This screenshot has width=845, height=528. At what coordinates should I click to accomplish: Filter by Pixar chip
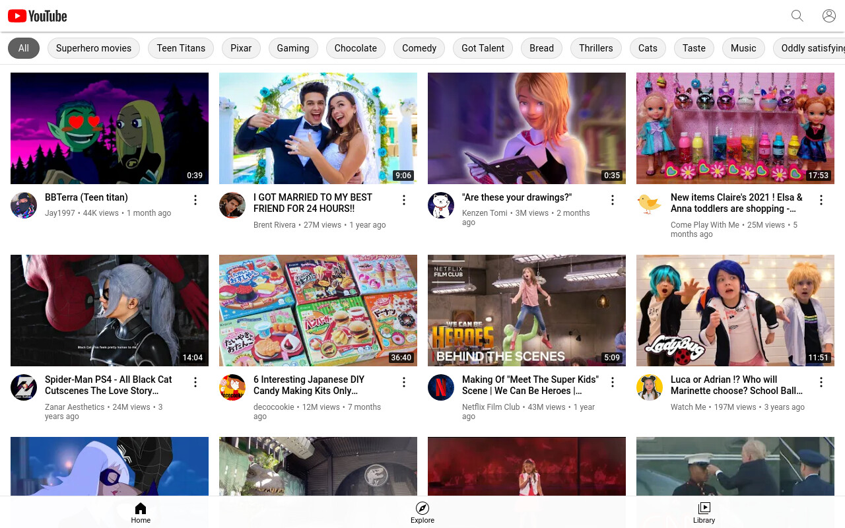click(x=241, y=48)
